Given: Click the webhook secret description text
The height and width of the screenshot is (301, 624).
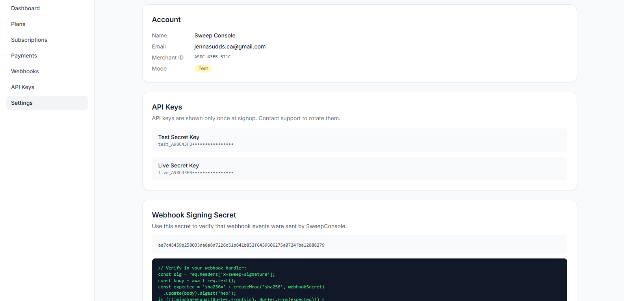Looking at the screenshot, I should coord(249,226).
